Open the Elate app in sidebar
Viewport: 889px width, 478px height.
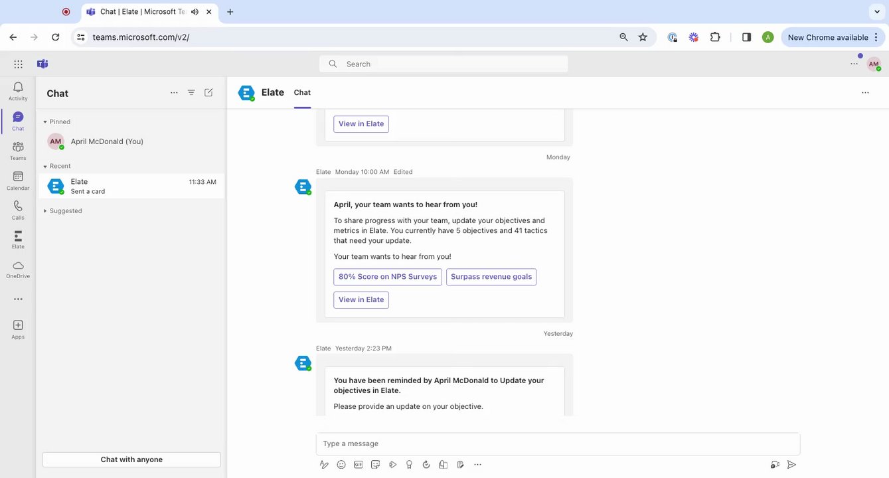click(x=18, y=240)
